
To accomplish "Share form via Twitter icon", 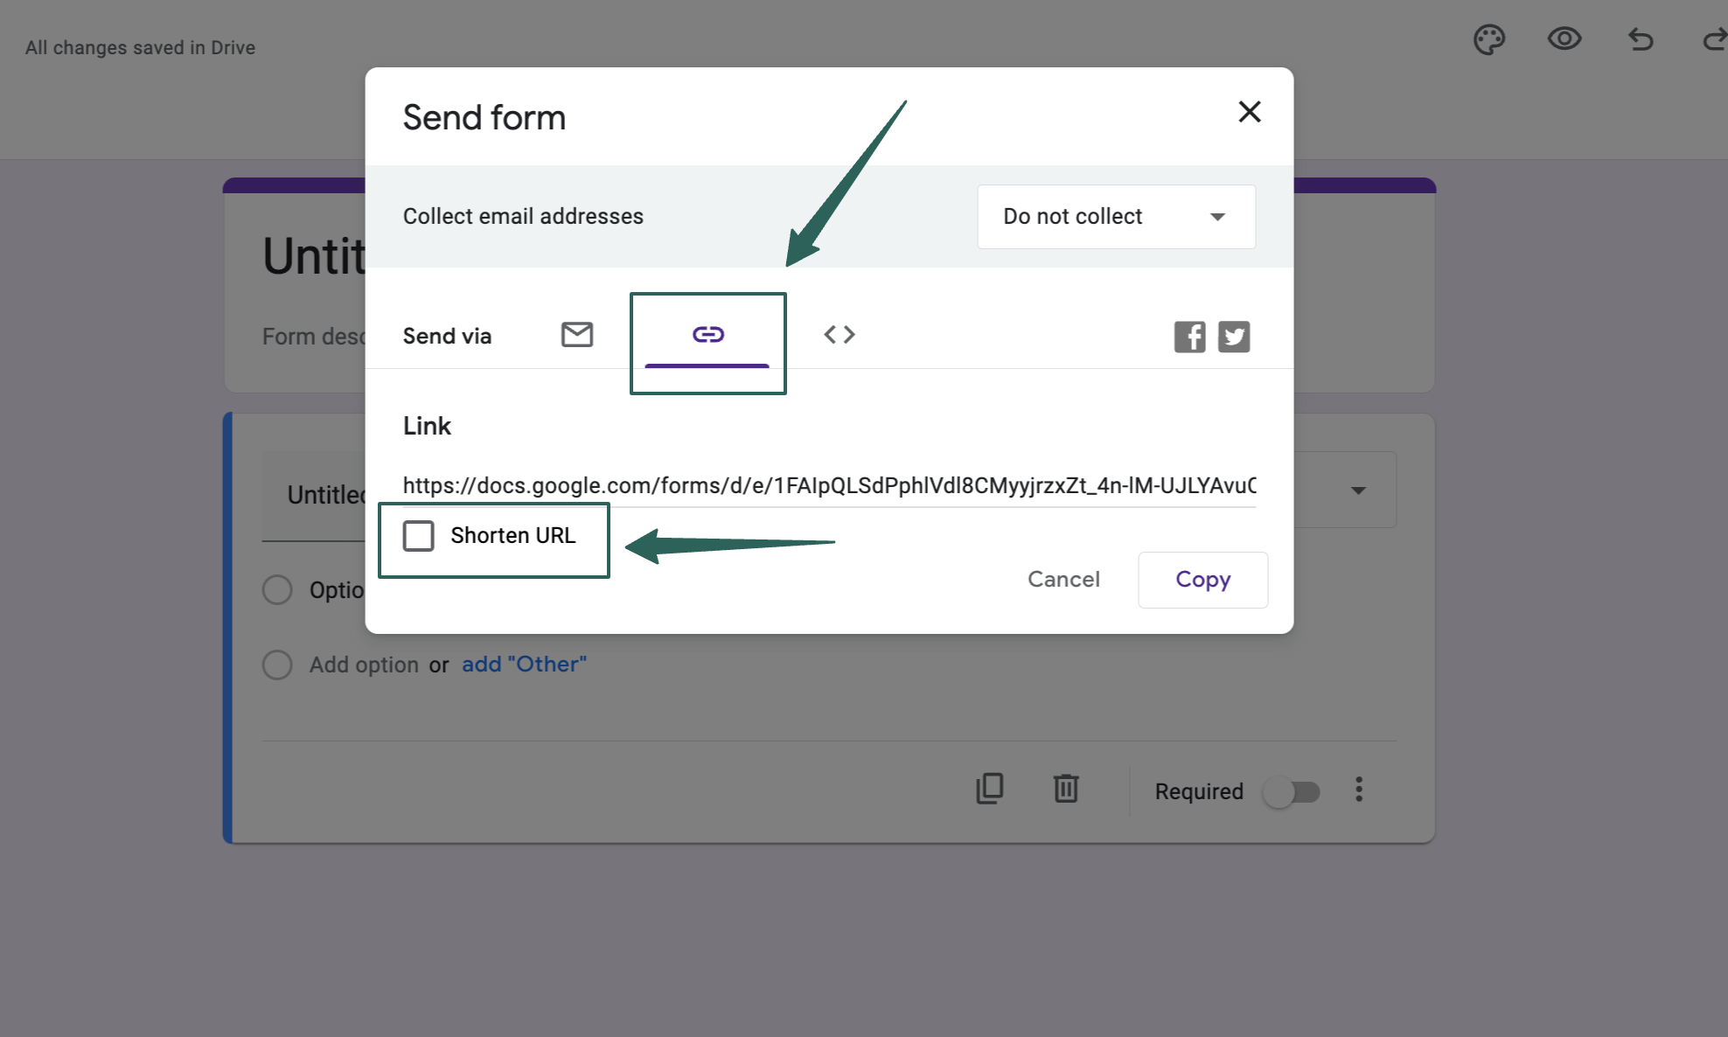I will coord(1233,336).
